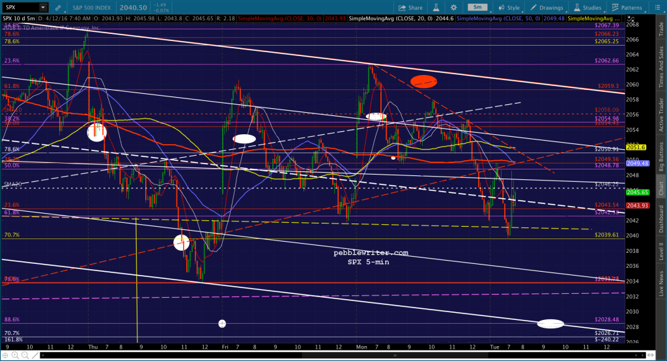667x361 pixels.
Task: Open the Style menu
Action: [x=509, y=8]
